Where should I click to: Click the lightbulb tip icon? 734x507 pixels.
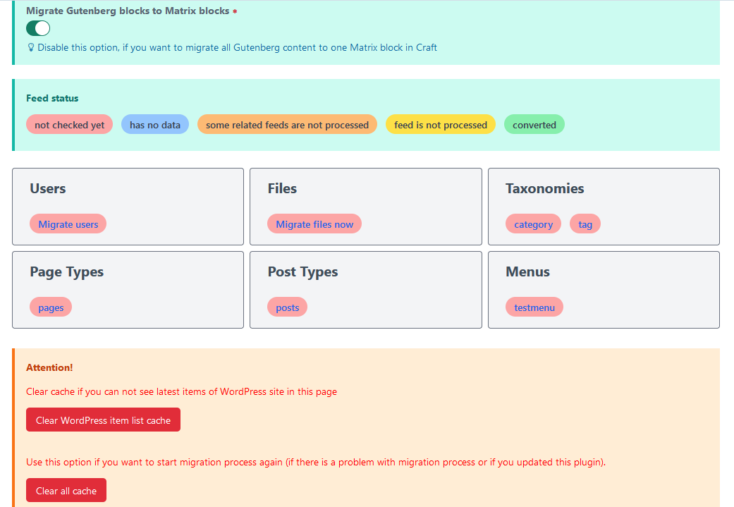pos(30,47)
